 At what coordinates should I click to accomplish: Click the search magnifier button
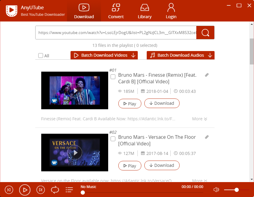pos(205,33)
